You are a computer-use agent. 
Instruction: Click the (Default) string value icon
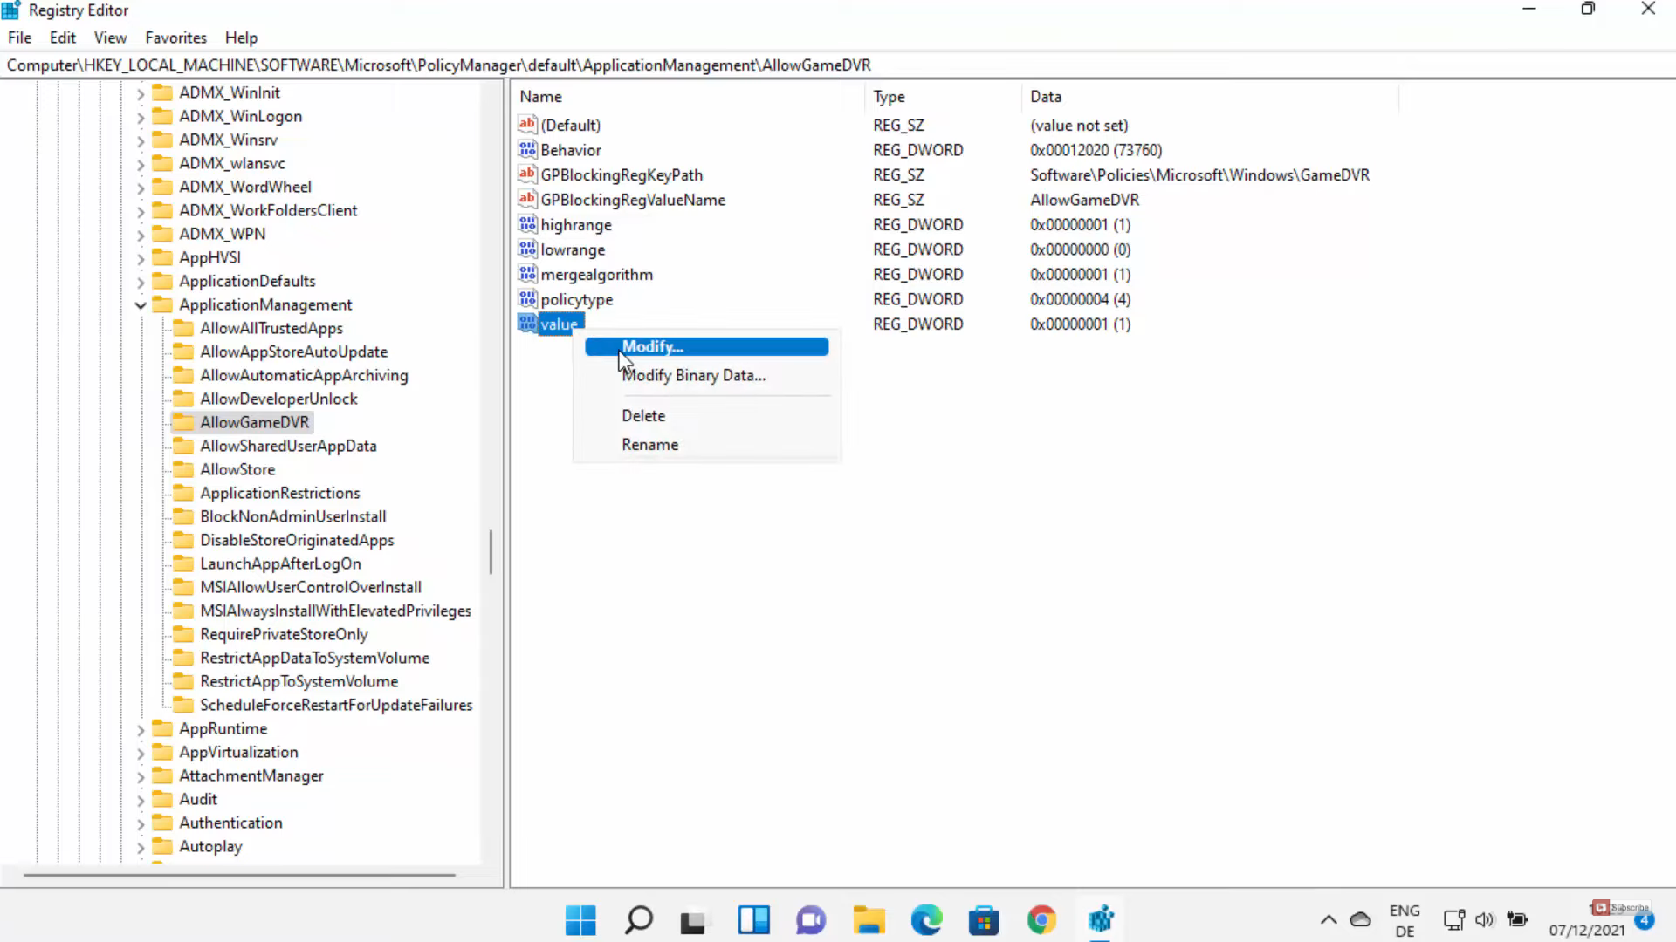pos(527,125)
